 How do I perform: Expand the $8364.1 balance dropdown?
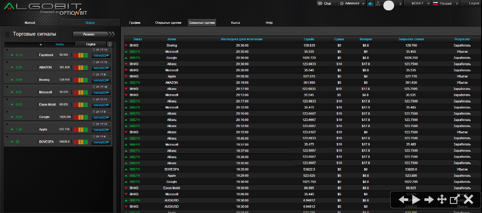click(428, 4)
